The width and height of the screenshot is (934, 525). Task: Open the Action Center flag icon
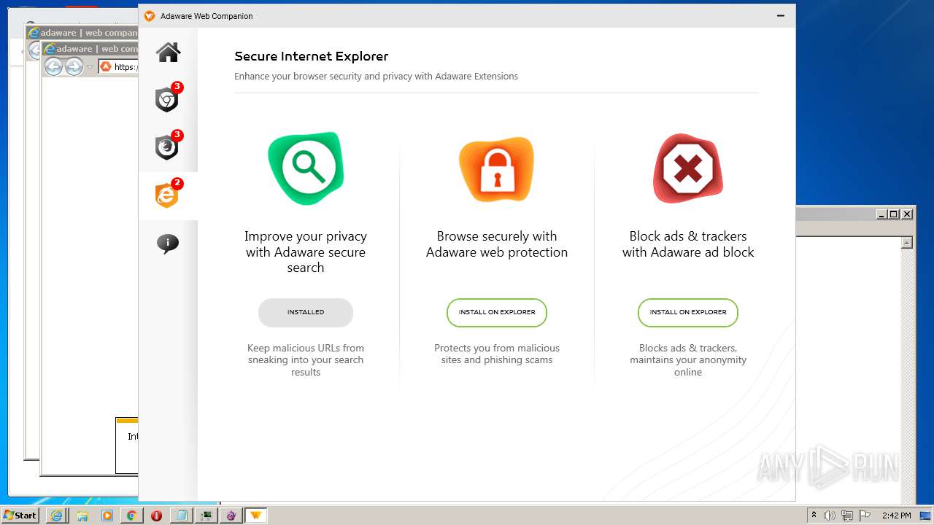[865, 516]
